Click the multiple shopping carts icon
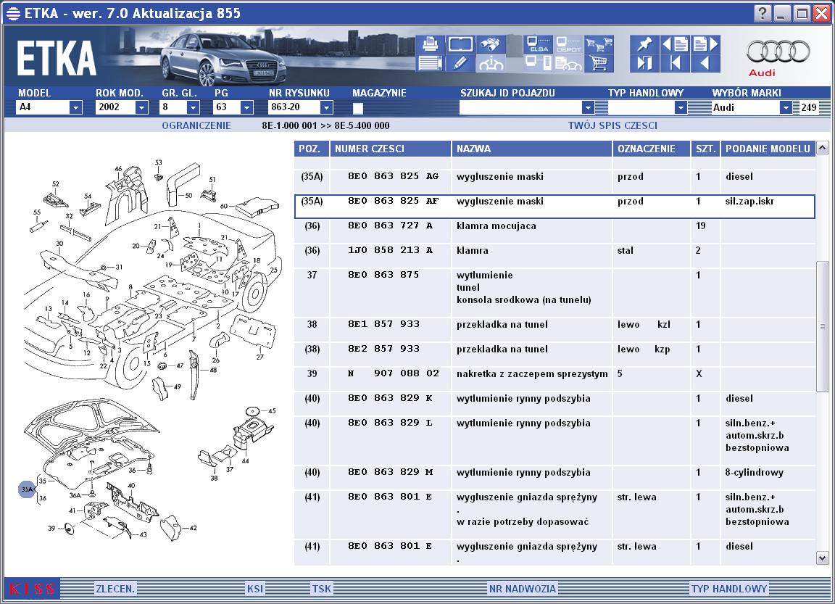The width and height of the screenshot is (835, 604). (599, 44)
